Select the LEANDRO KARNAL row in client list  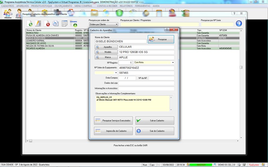(x=50, y=41)
